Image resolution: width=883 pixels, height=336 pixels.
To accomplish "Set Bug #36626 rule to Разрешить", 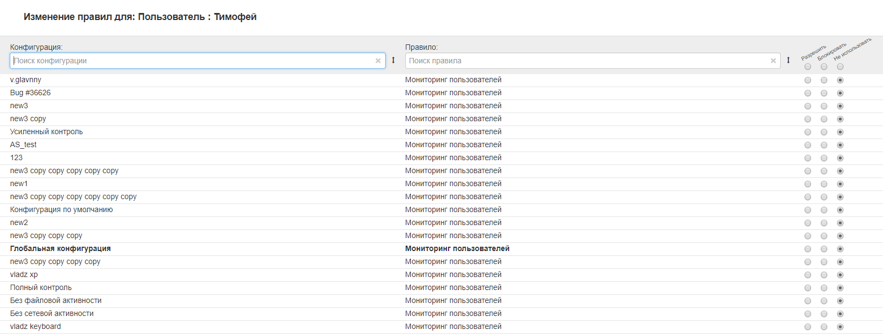I will pyautogui.click(x=808, y=93).
